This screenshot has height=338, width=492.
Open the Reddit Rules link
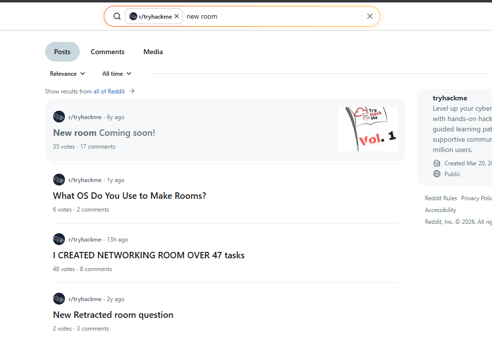pos(441,198)
